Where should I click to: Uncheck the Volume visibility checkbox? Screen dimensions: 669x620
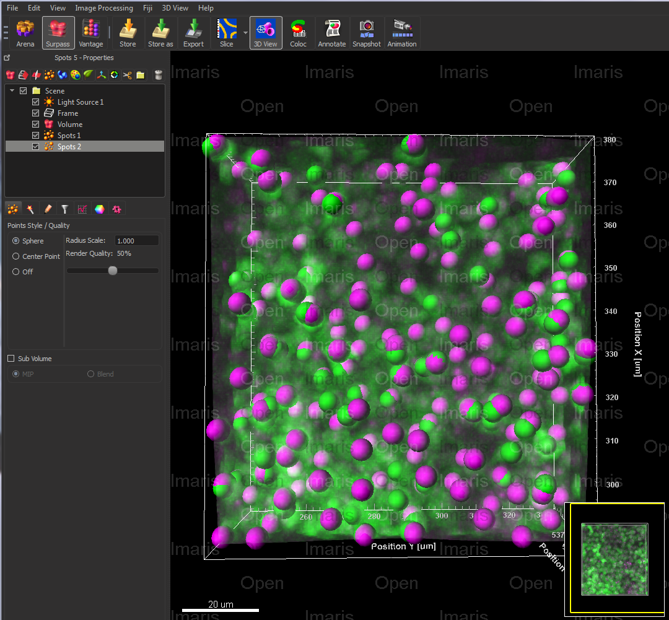(36, 124)
